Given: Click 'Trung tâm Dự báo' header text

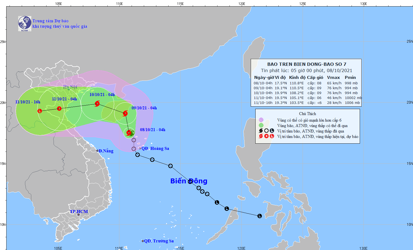Looking at the screenshot, I should 50,21.
